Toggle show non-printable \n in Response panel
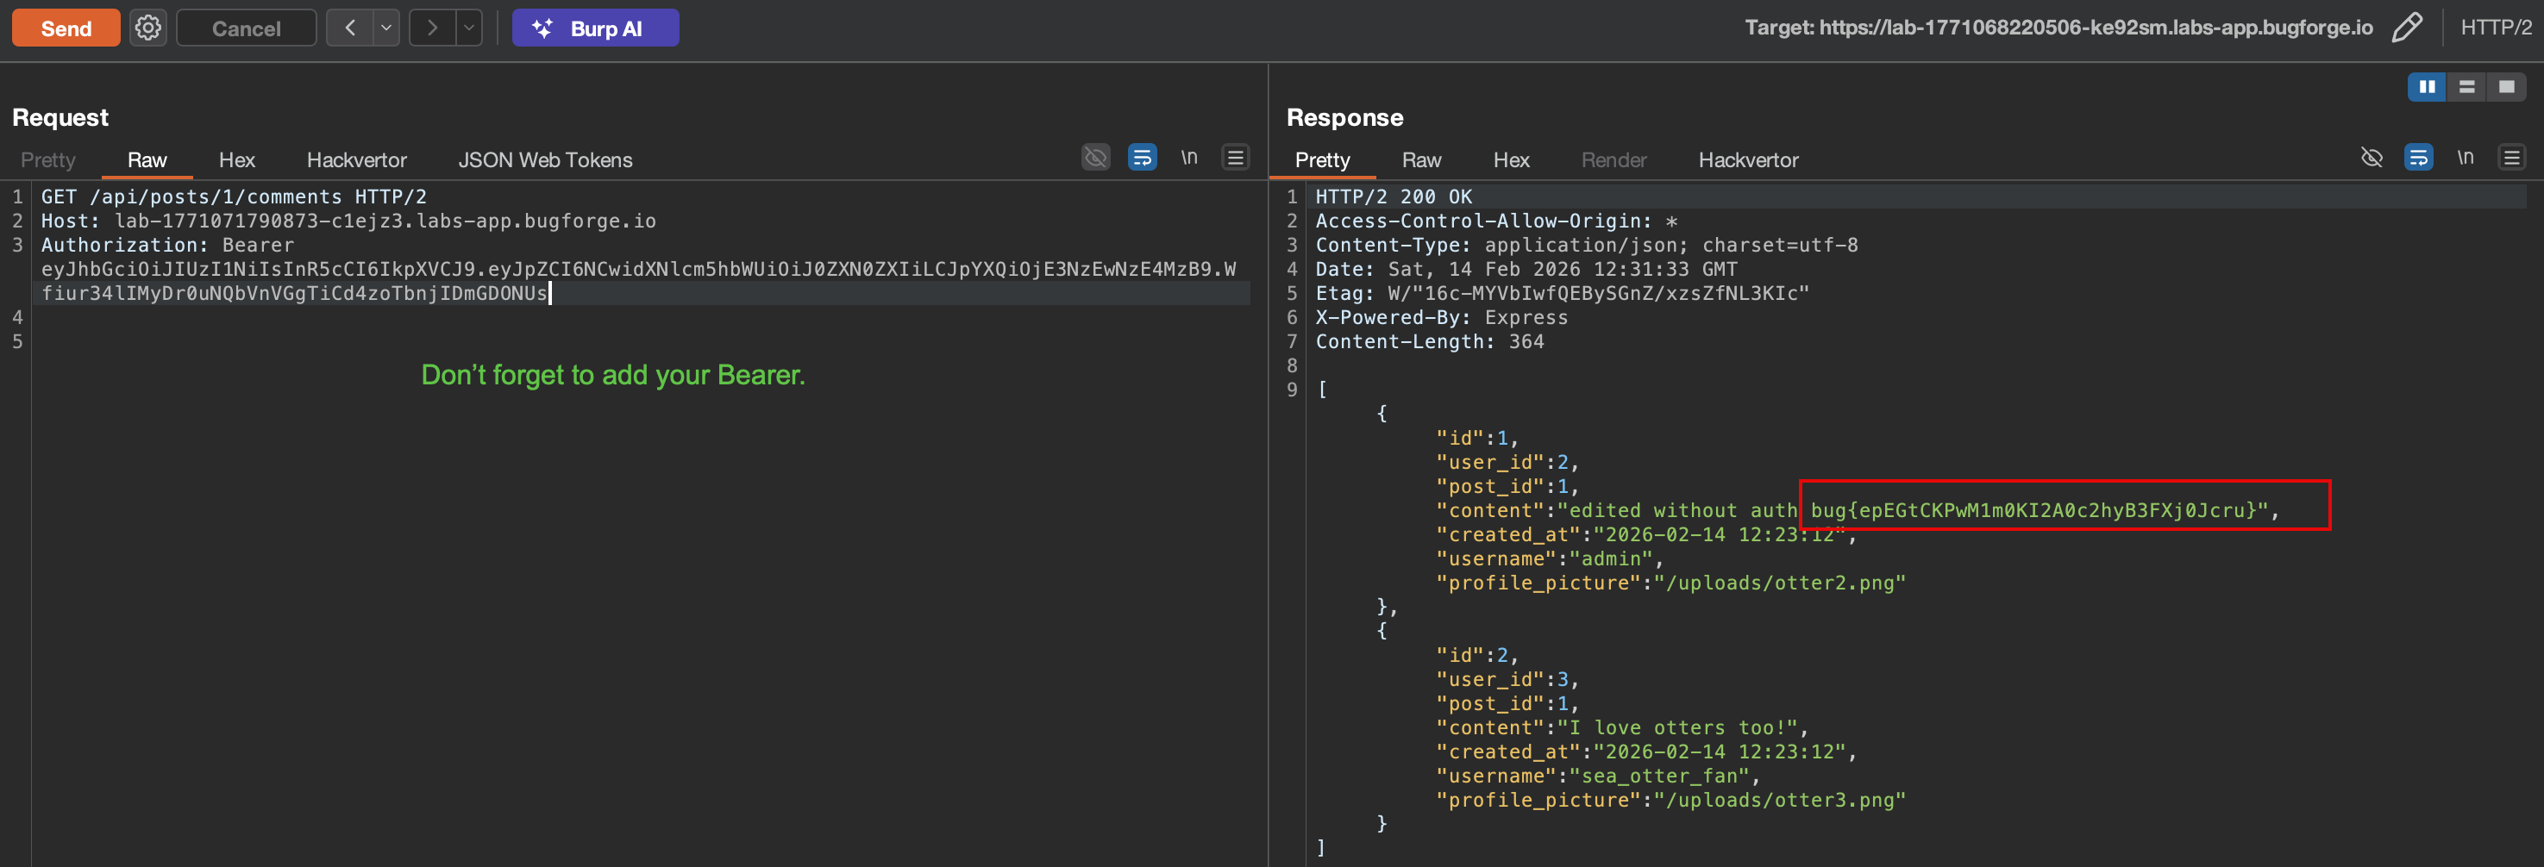The height and width of the screenshot is (867, 2544). pos(2465,158)
